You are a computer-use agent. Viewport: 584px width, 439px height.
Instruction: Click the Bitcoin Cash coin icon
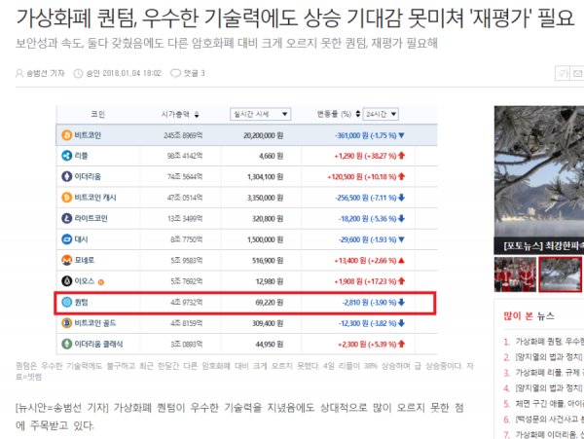click(66, 198)
